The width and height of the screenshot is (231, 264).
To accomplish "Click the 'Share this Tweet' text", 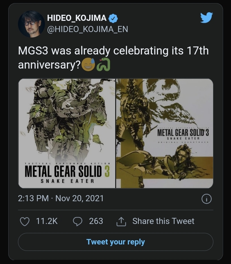I will pos(163,221).
